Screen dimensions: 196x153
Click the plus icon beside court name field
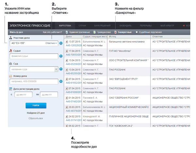point(61,69)
